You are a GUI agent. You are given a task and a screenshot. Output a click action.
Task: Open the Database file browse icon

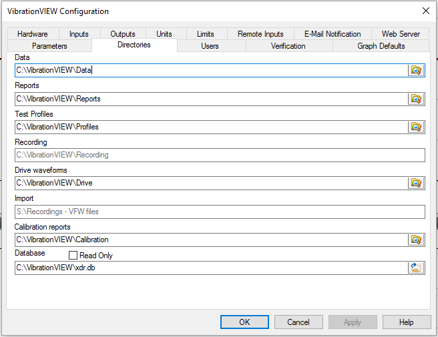pos(416,268)
